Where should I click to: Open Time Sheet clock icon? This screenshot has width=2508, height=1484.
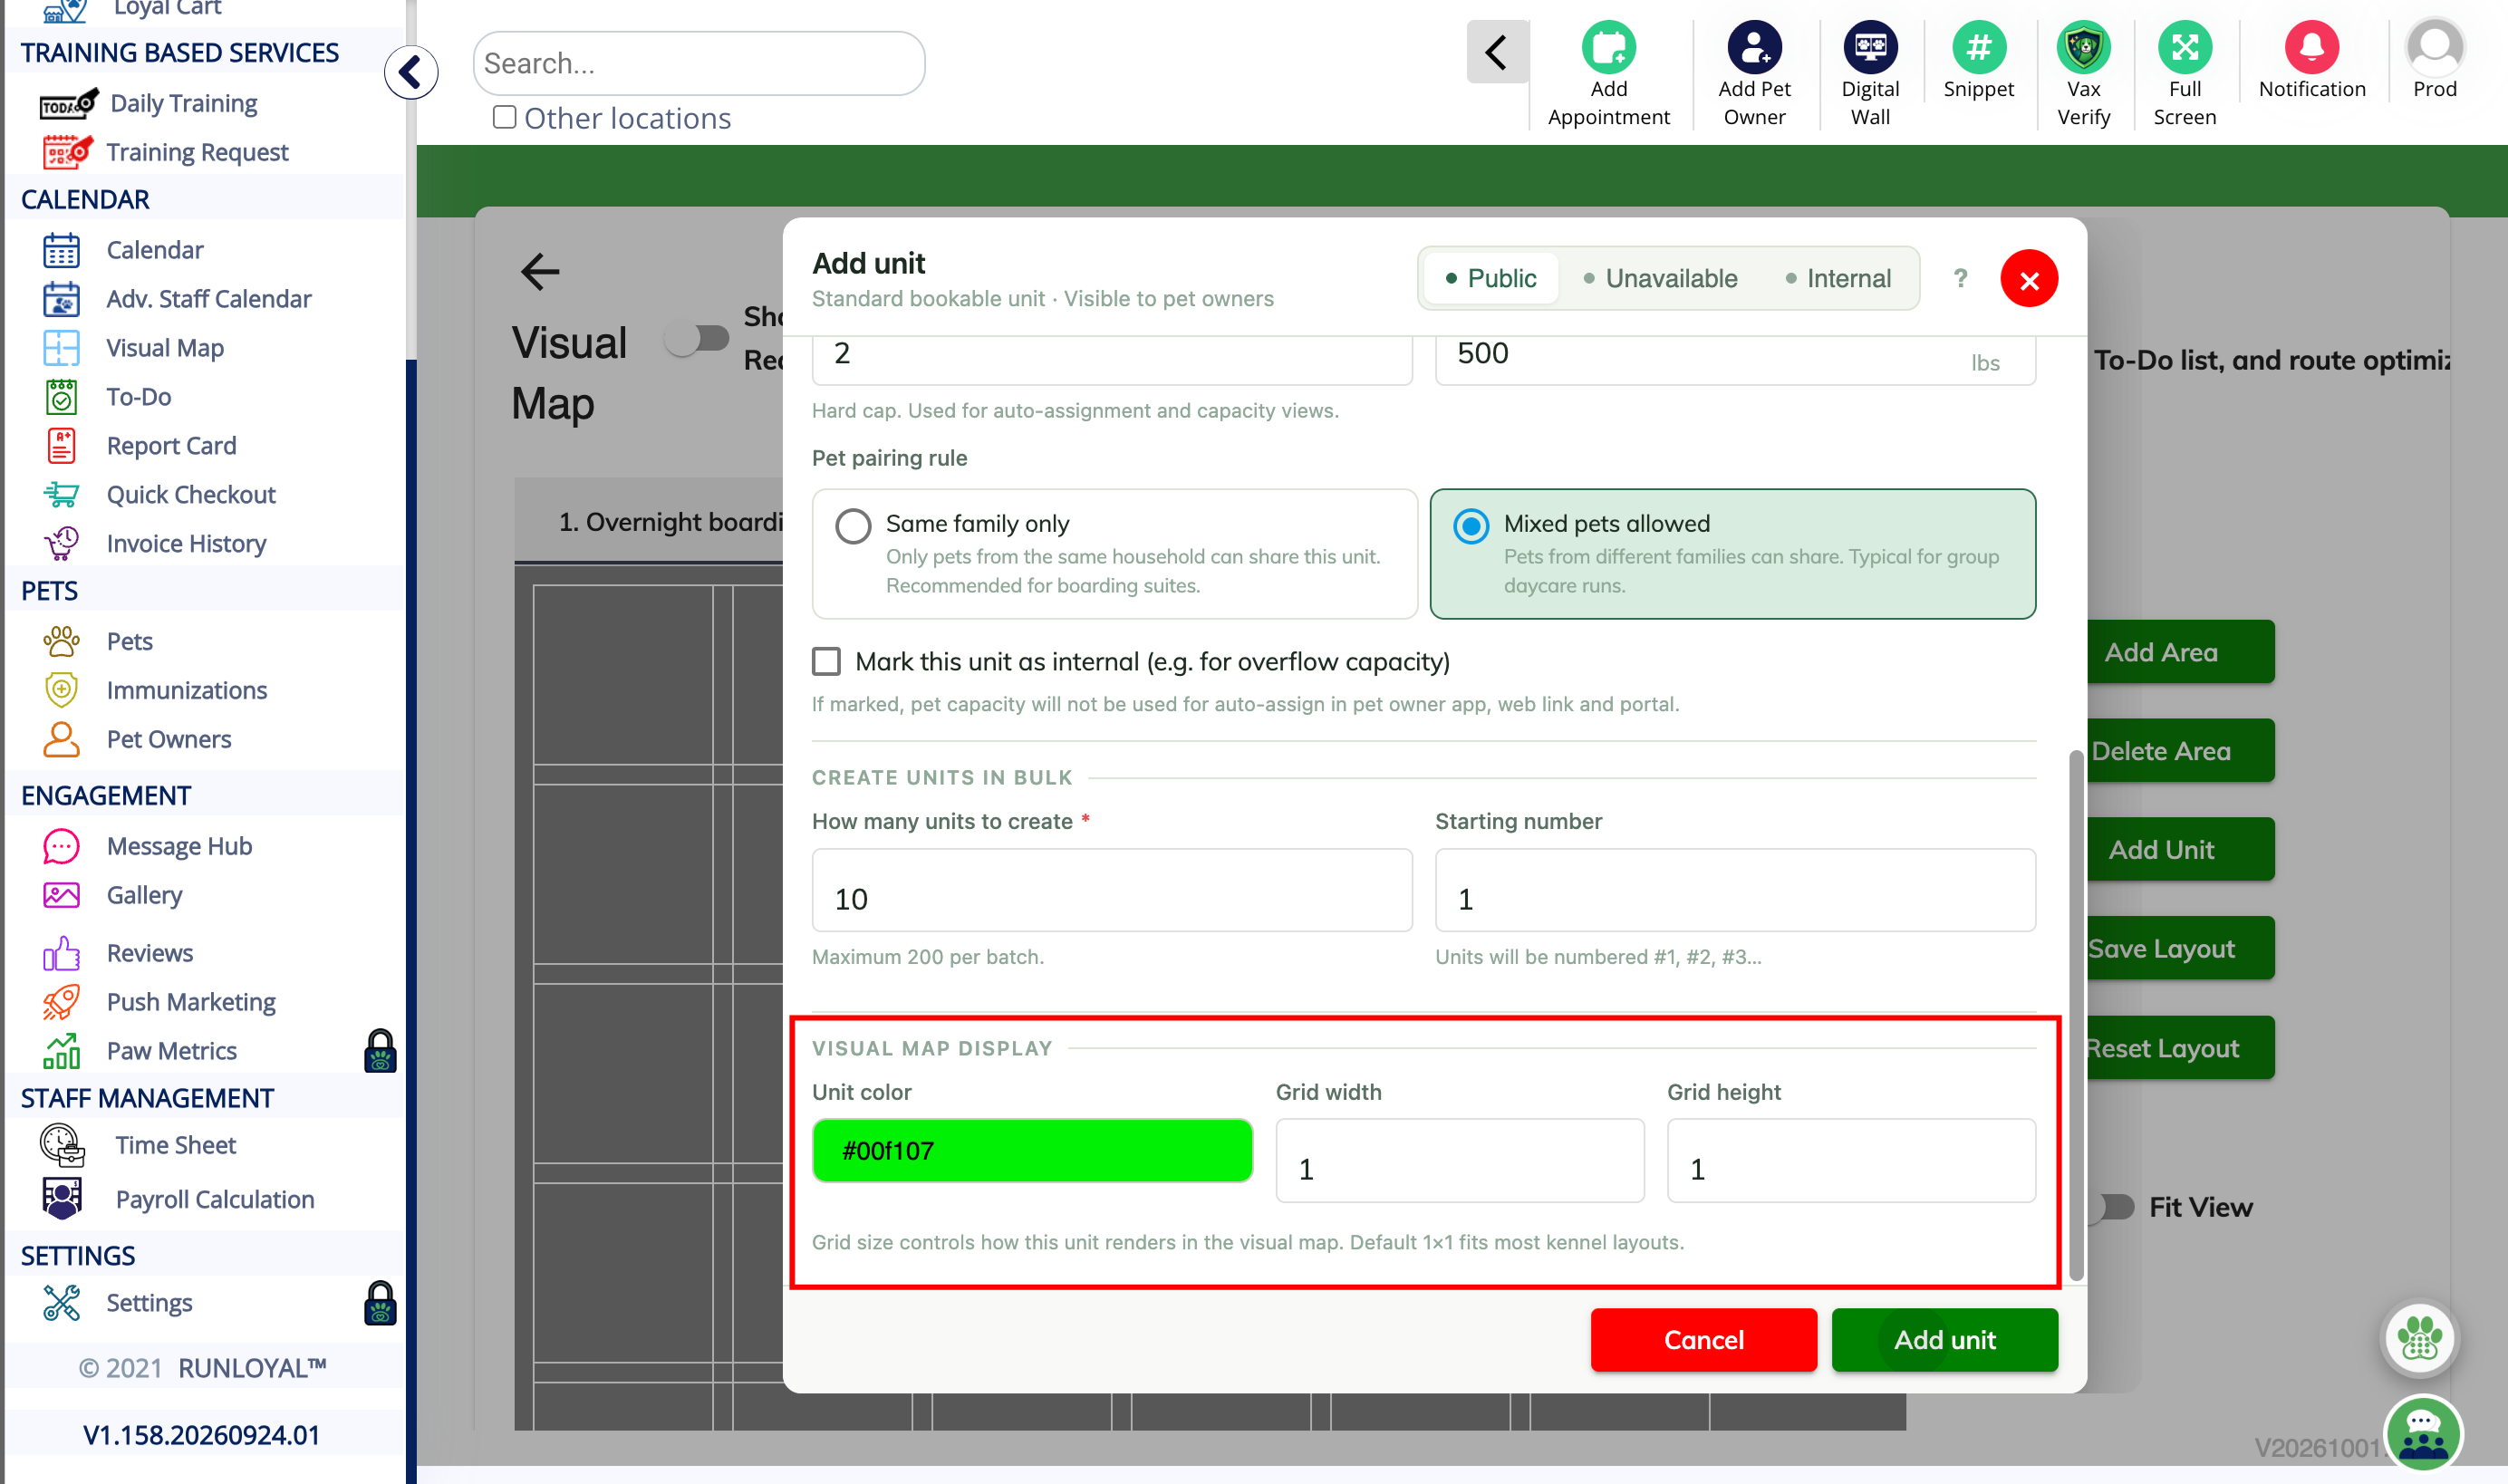pos(62,1146)
